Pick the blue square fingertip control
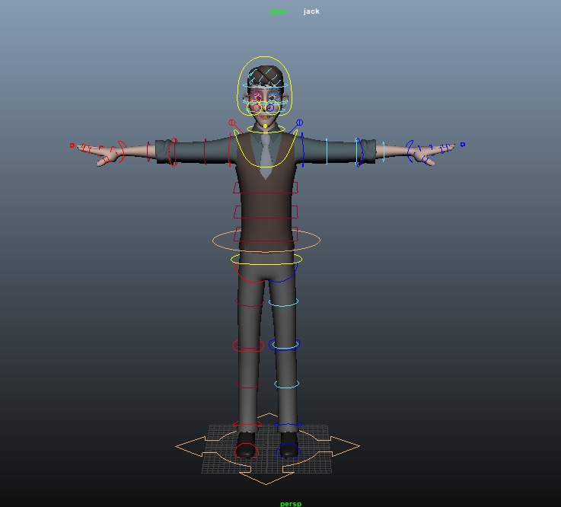Screen dimensions: 561x507 (462, 144)
